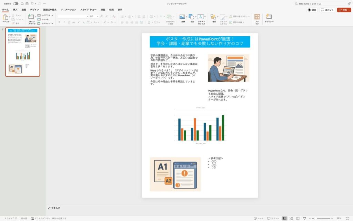353x221 pixels.
Task: Click the 新しいスライド icon
Action: (31, 17)
